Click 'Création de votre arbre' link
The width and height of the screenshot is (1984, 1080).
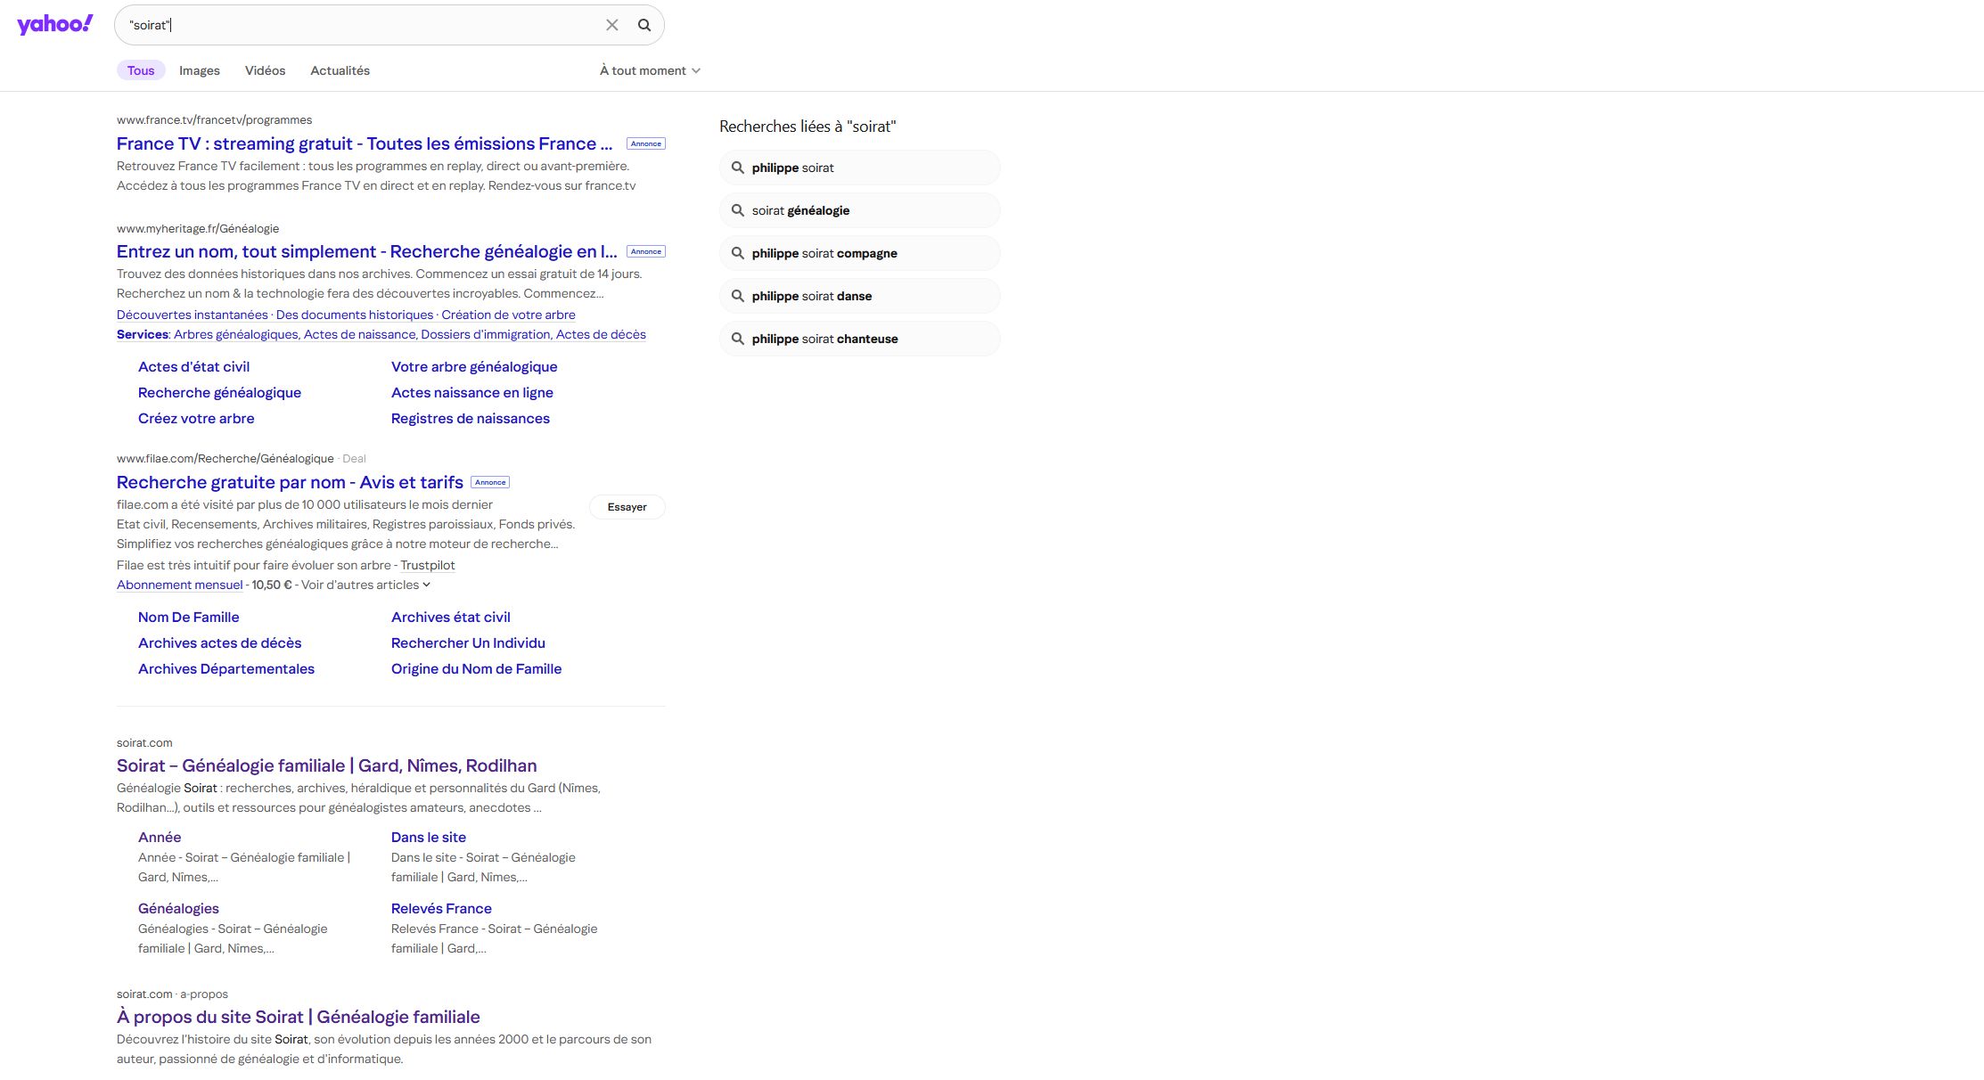coord(508,315)
